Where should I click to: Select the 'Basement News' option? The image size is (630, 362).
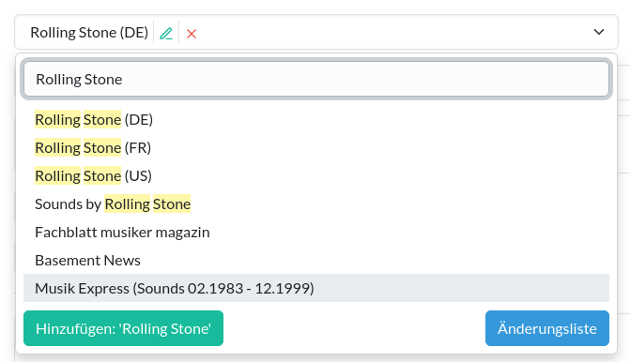click(316, 260)
